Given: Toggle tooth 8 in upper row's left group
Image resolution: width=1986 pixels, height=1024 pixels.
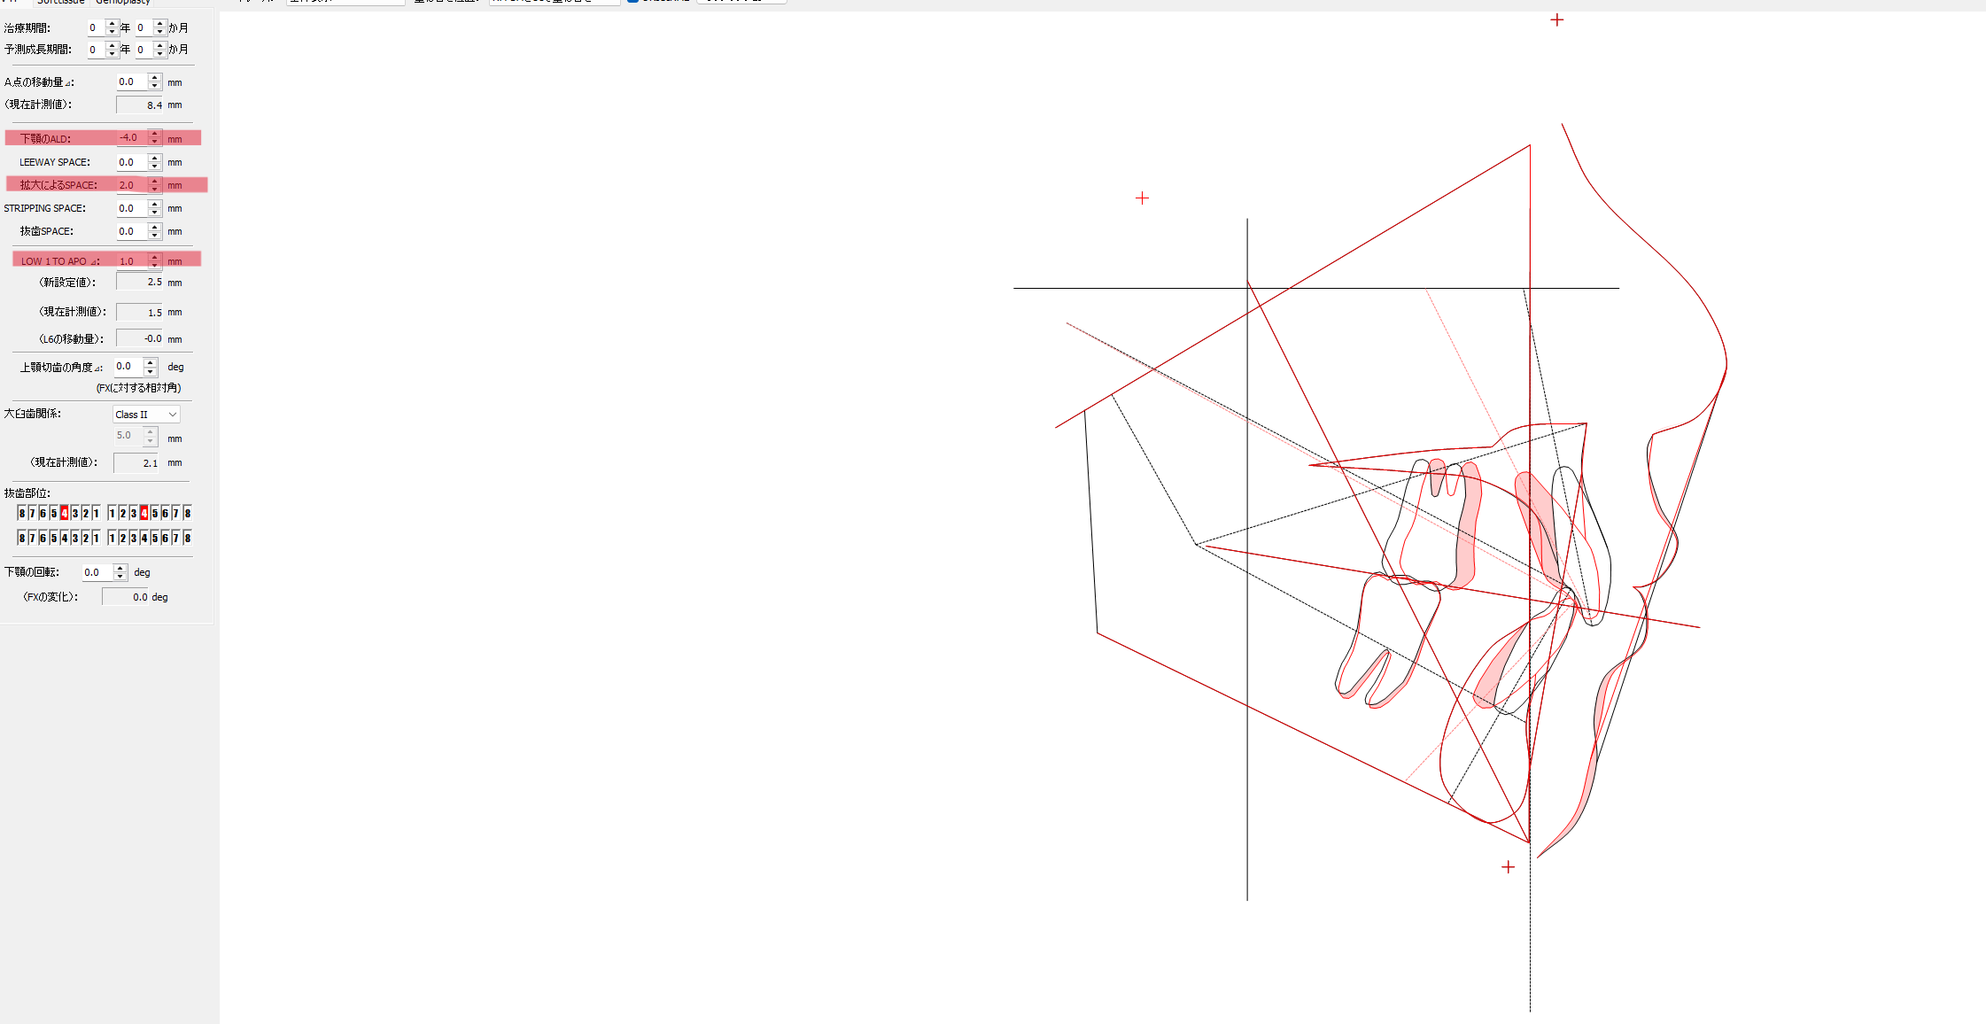Looking at the screenshot, I should [22, 514].
